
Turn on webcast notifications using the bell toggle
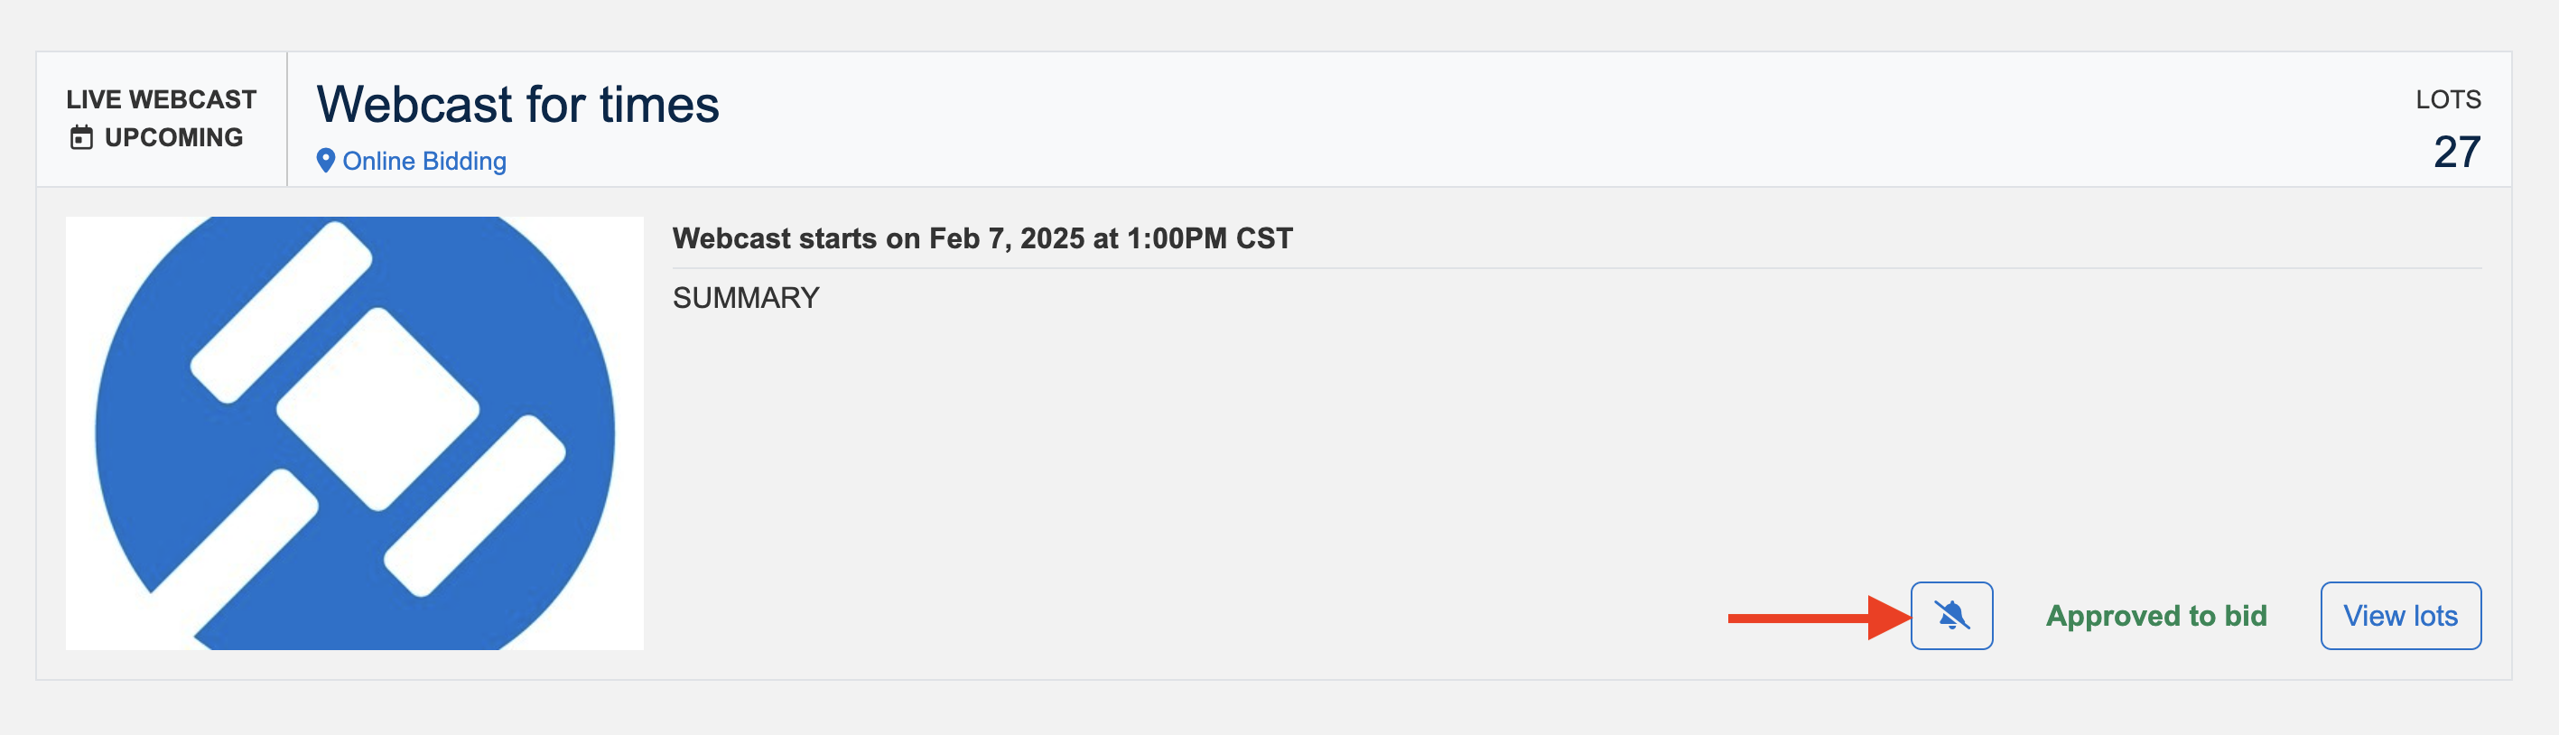click(1951, 616)
